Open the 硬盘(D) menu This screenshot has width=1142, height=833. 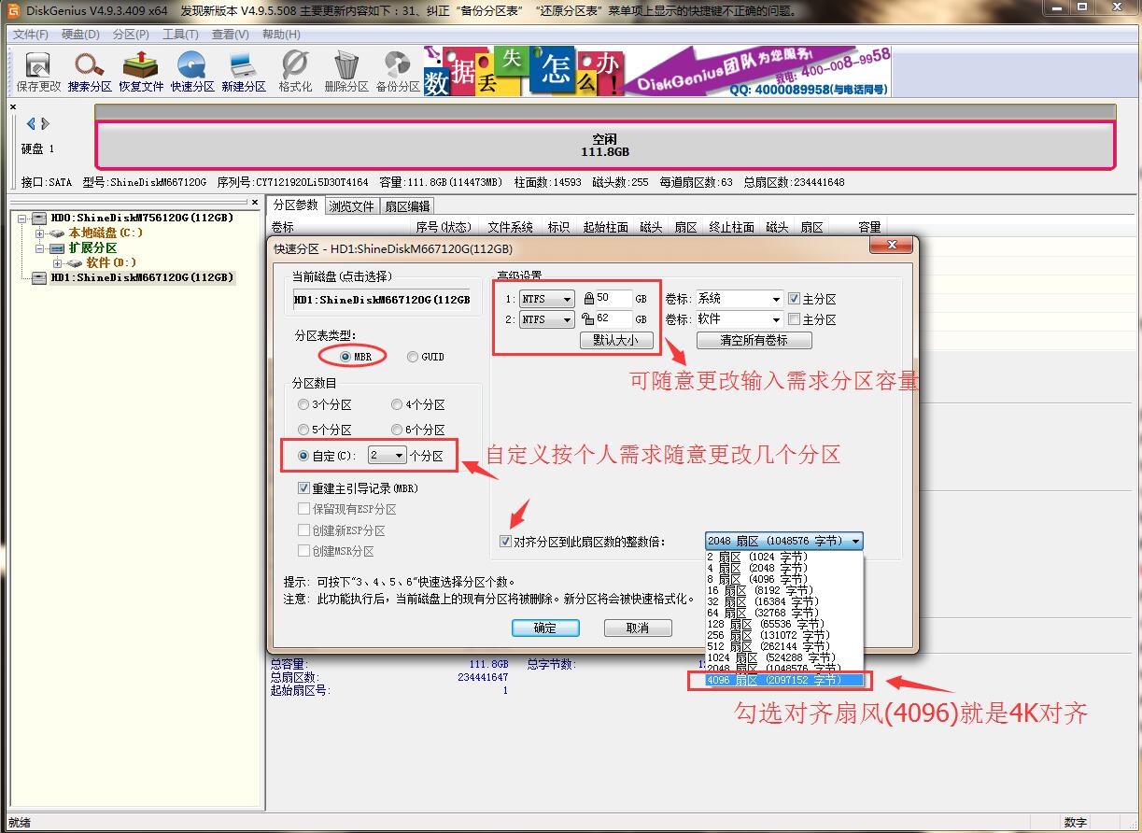80,35
